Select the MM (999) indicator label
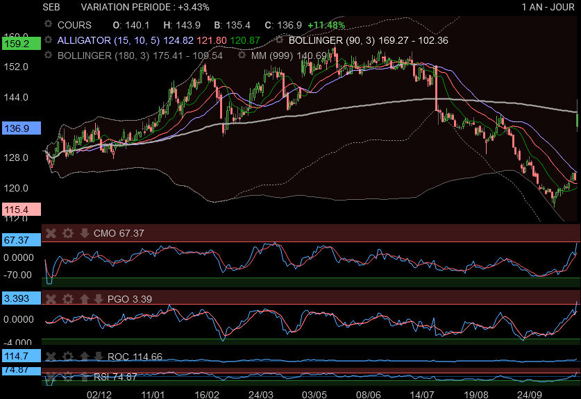The image size is (581, 399). click(271, 56)
